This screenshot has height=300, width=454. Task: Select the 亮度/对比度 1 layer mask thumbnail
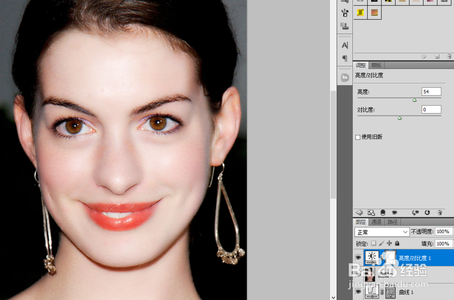390,257
